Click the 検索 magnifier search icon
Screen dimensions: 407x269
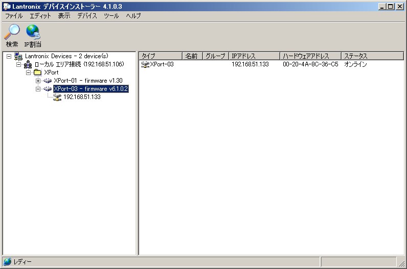[12, 32]
